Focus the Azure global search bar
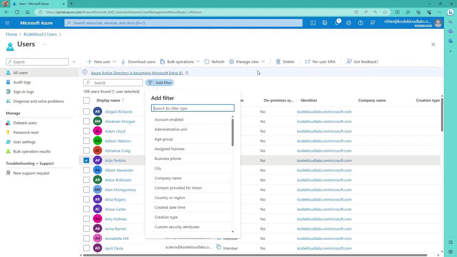 pos(184,23)
